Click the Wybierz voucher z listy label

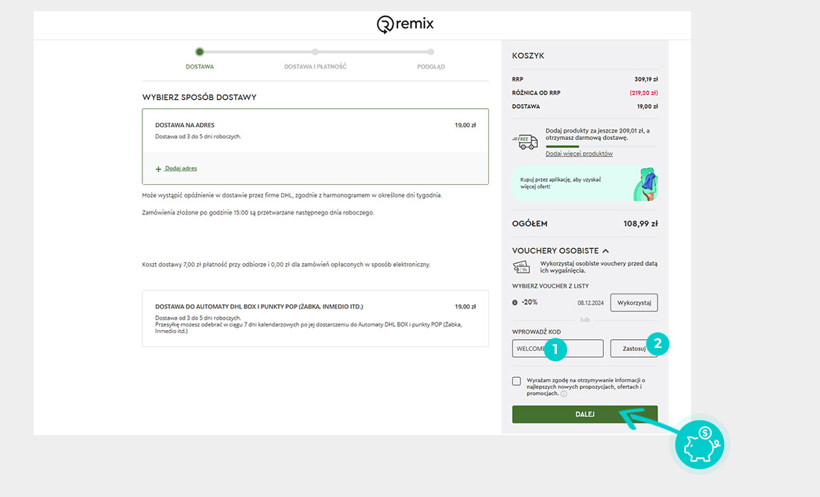(x=550, y=286)
